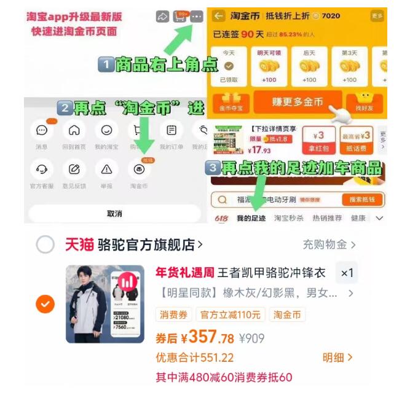
Task: Tap the 取消 cancel button
Action: 114,213
